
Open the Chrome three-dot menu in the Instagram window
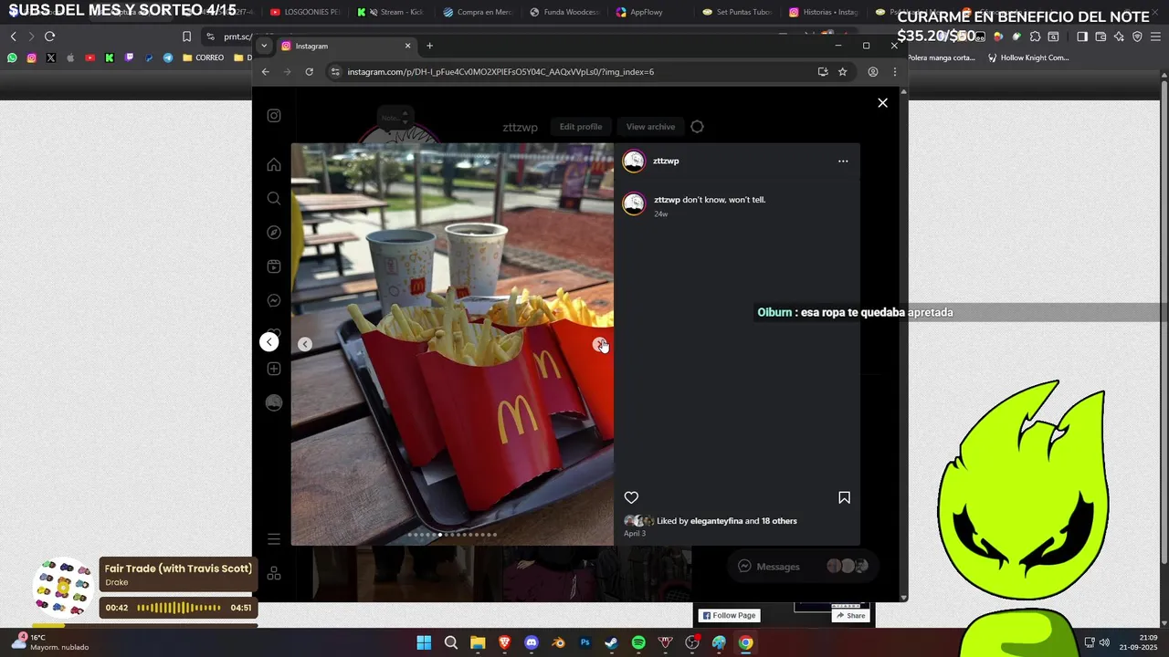pyautogui.click(x=895, y=72)
